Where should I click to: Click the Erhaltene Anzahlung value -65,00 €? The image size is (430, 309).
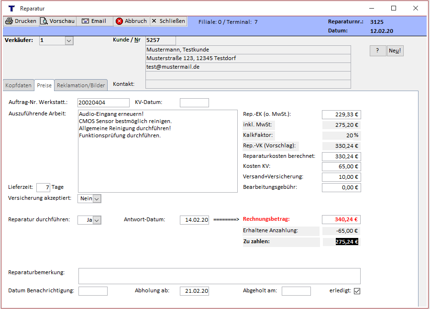click(x=342, y=231)
